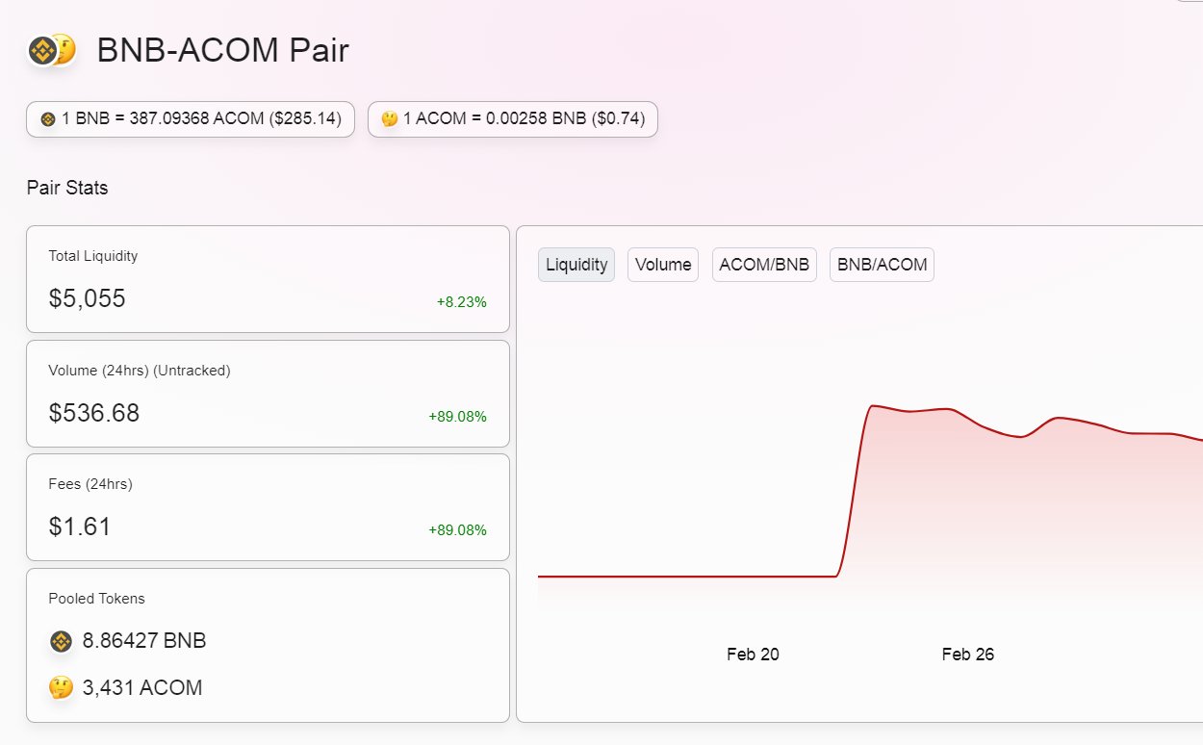The height and width of the screenshot is (745, 1203).
Task: Click the 8.86427 BNB pooled amount
Action: (x=144, y=641)
